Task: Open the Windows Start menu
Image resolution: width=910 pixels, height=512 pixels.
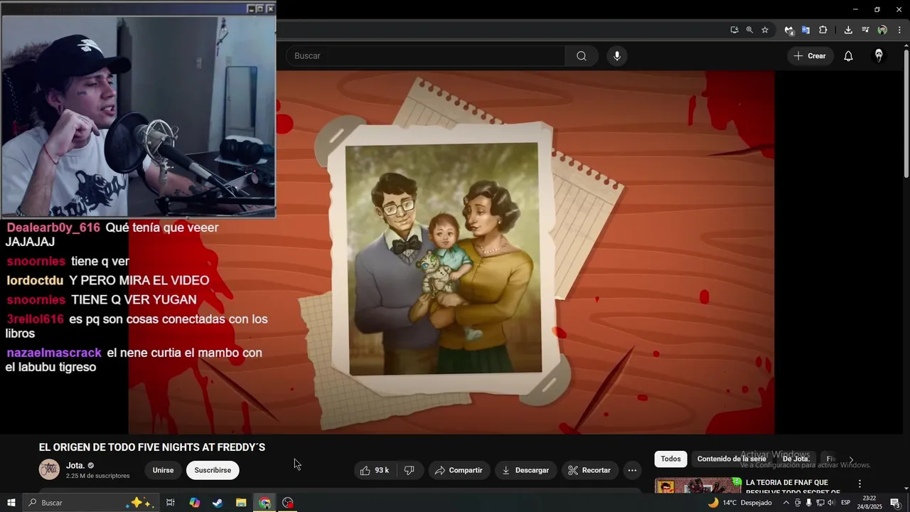Action: coord(11,503)
